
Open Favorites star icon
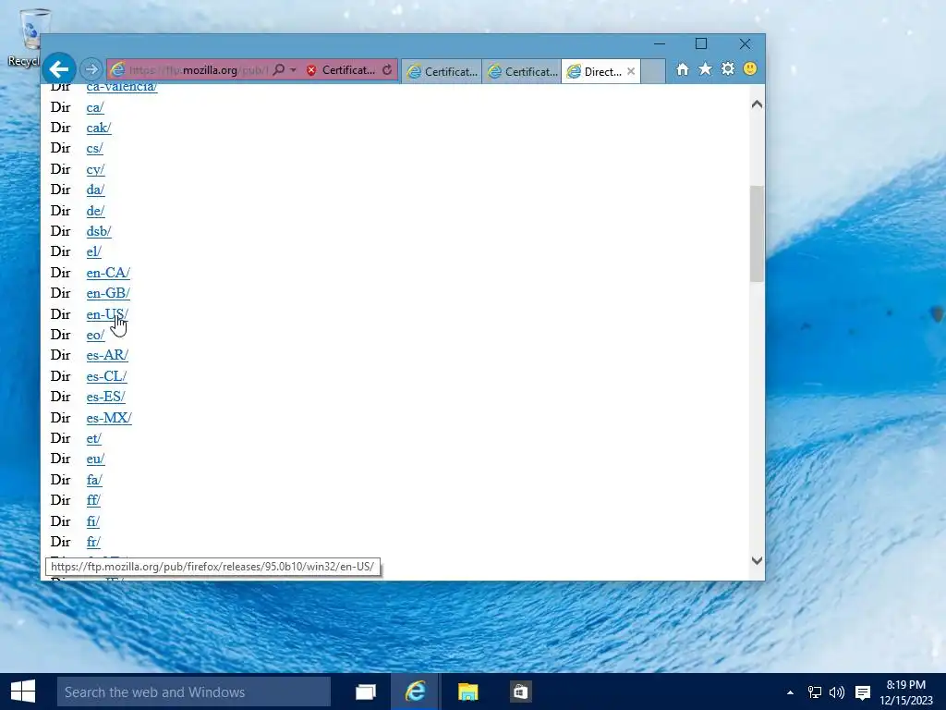[705, 69]
